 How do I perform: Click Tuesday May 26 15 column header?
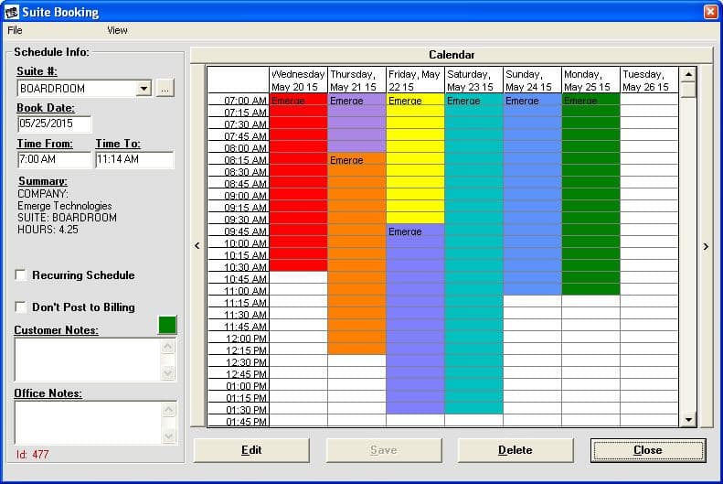pos(649,81)
